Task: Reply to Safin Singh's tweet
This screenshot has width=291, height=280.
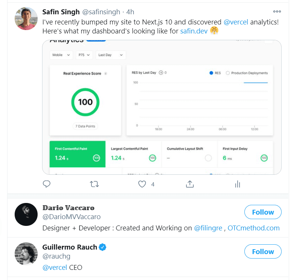Action: tap(47, 184)
